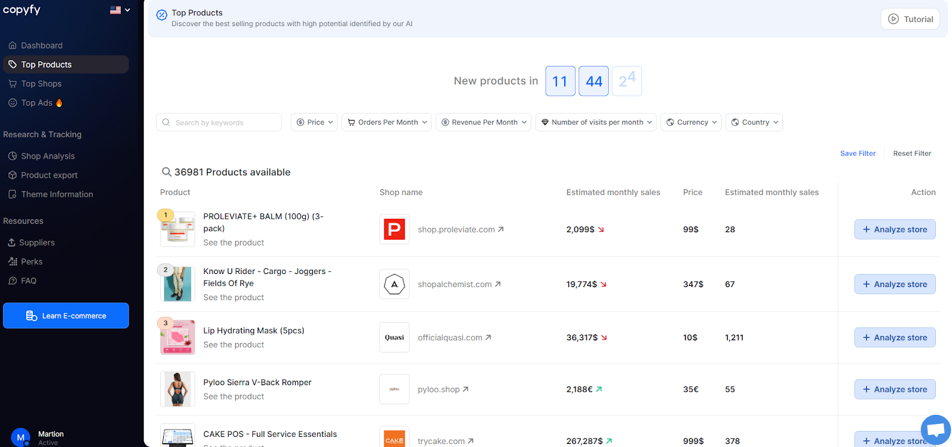
Task: Analyze store for shop.proleviate.com
Action: [x=895, y=229]
